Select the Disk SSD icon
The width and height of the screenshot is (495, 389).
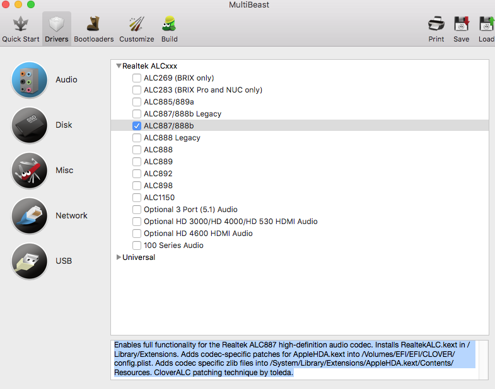30,125
